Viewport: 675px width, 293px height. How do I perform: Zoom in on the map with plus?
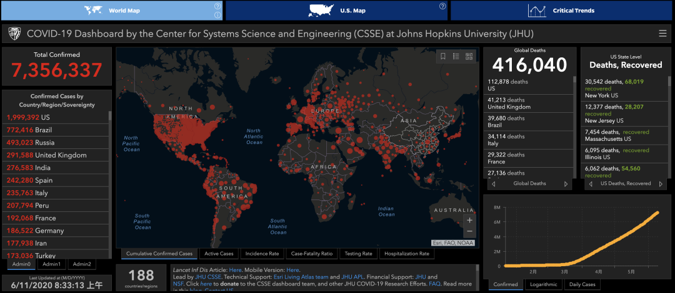click(x=469, y=220)
